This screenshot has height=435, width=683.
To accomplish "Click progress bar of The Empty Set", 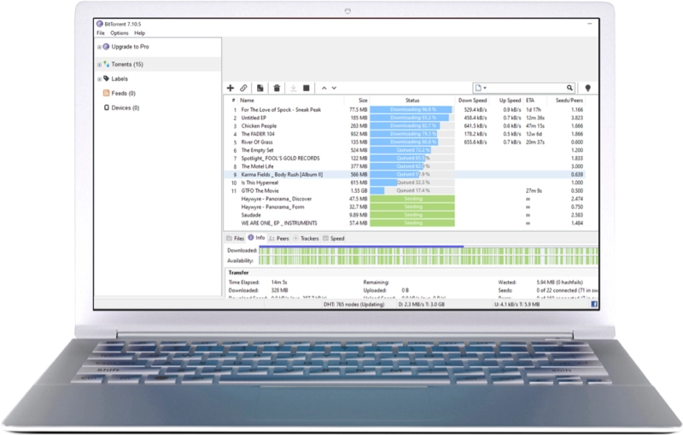I will tap(412, 150).
